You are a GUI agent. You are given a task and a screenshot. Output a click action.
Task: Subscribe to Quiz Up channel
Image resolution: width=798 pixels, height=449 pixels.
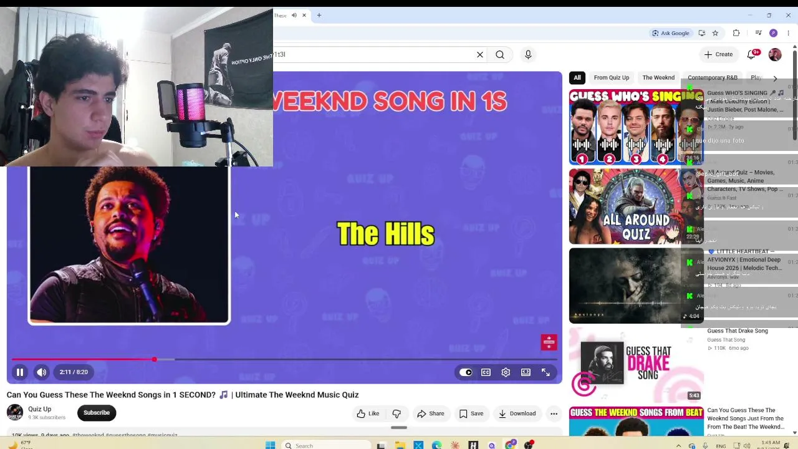coord(97,413)
